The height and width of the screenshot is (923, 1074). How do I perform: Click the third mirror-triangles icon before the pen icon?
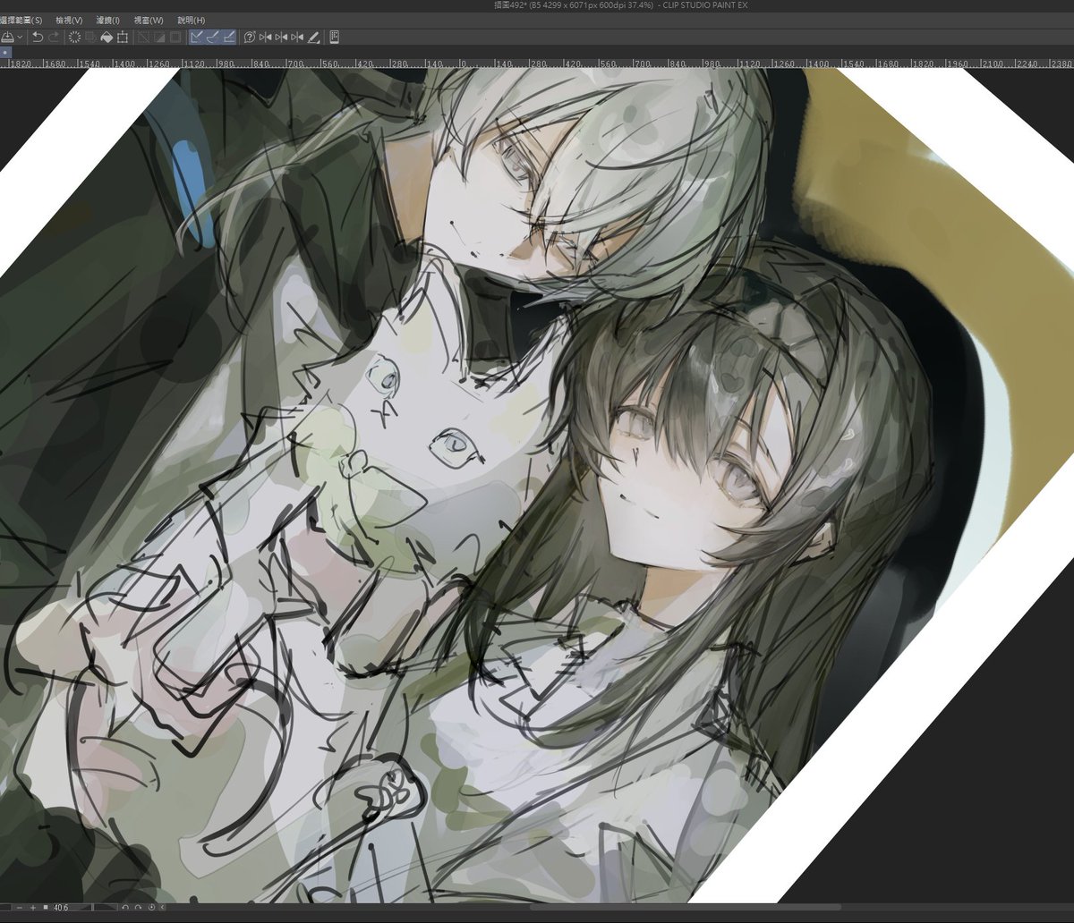coord(297,37)
